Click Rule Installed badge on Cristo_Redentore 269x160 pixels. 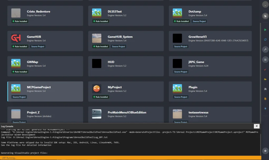tap(20, 21)
